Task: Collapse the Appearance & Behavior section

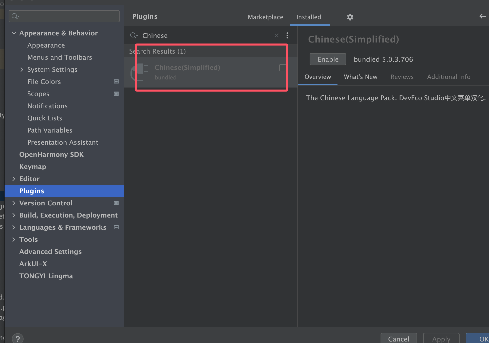Action: 14,33
